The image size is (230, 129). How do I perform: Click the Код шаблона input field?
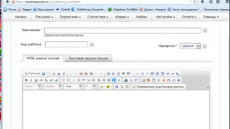[66, 44]
